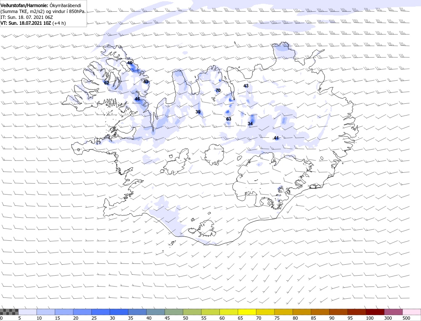Pick the maroon swatch between 100 and 300
The height and width of the screenshot is (321, 421).
click(375, 312)
